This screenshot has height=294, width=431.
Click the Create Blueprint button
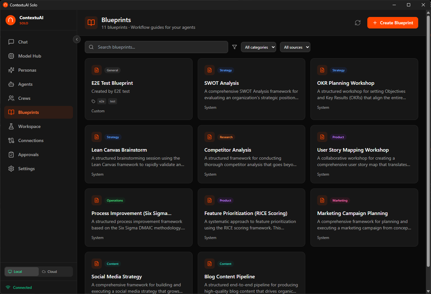pyautogui.click(x=393, y=23)
